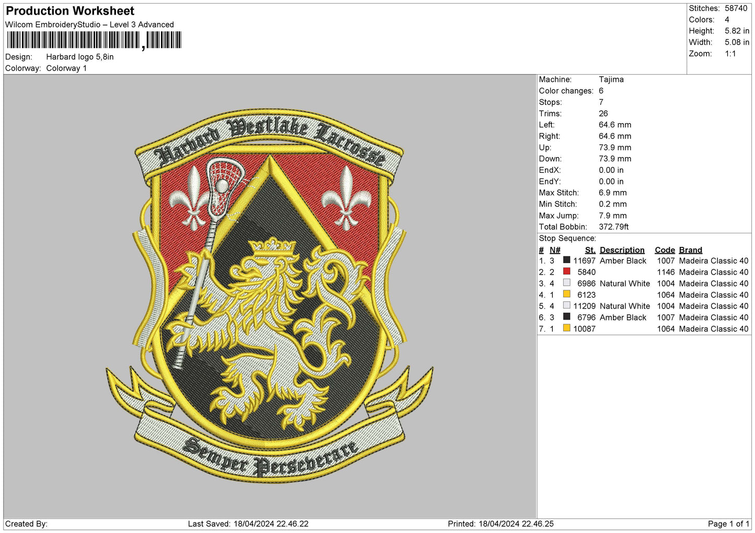The image size is (755, 533).
Task: Click Natural White in the 6986 row
Action: click(x=625, y=283)
